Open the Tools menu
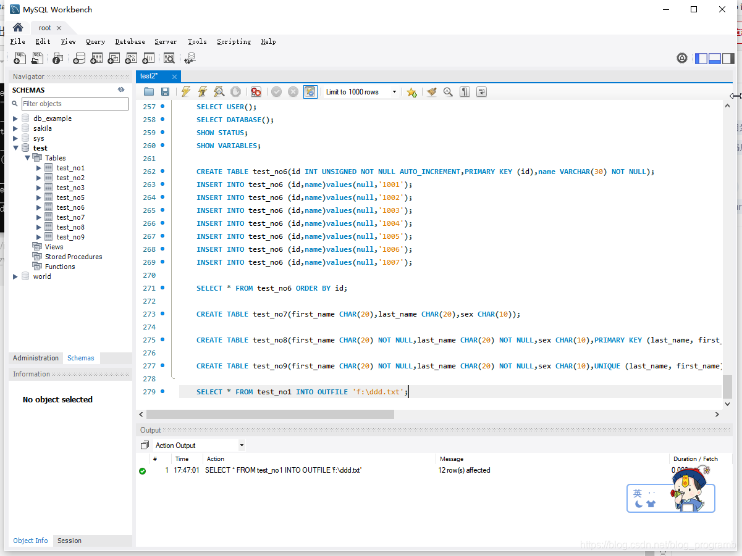 [197, 41]
